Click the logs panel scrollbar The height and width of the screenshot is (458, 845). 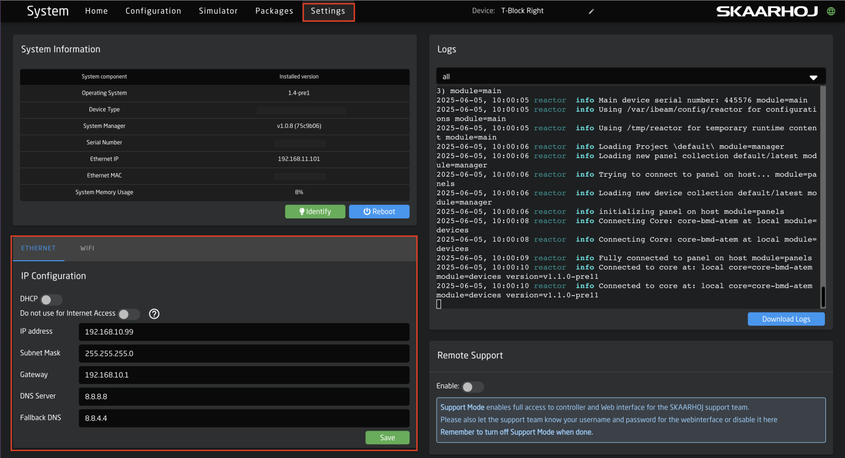(823, 297)
